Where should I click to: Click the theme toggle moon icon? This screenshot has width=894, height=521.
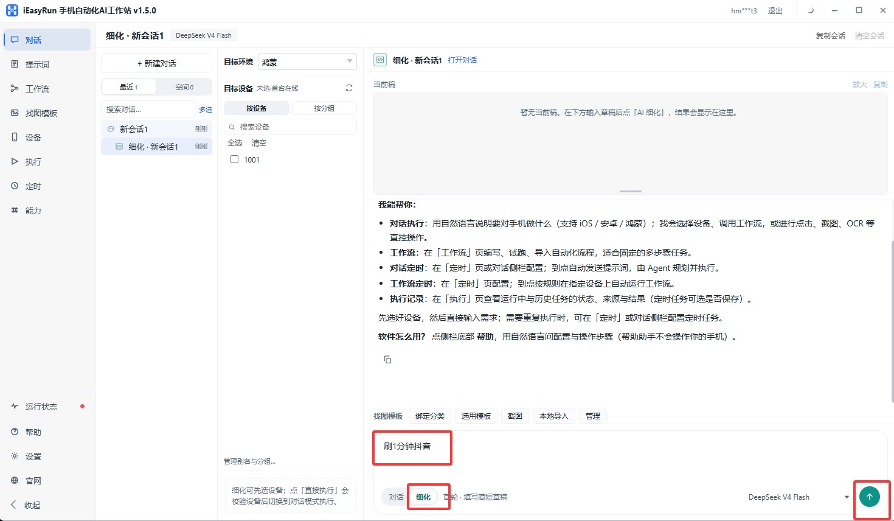click(x=810, y=10)
